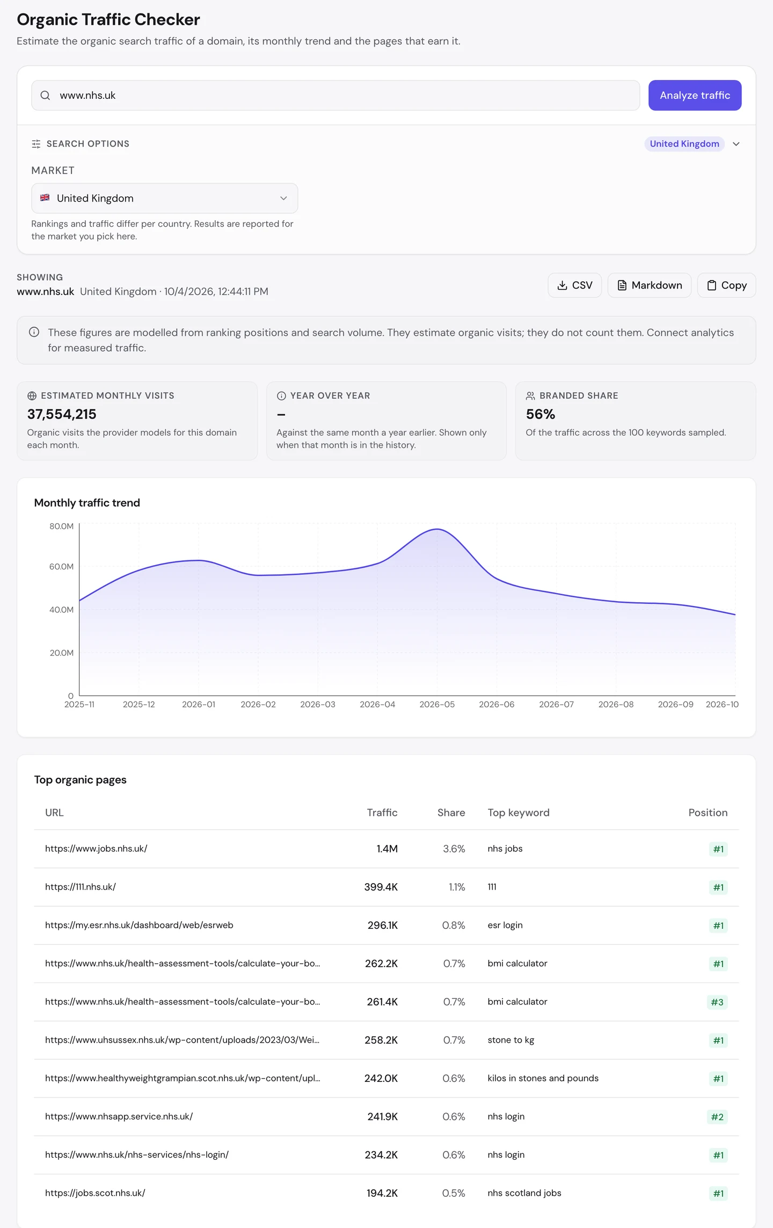This screenshot has height=1228, width=773.
Task: Click the Analyze traffic button
Action: [695, 96]
